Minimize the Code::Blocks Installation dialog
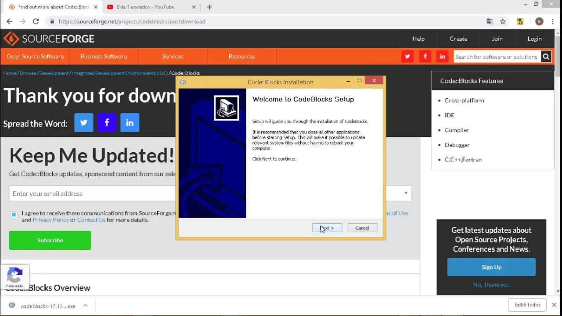The width and height of the screenshot is (562, 316). [348, 81]
